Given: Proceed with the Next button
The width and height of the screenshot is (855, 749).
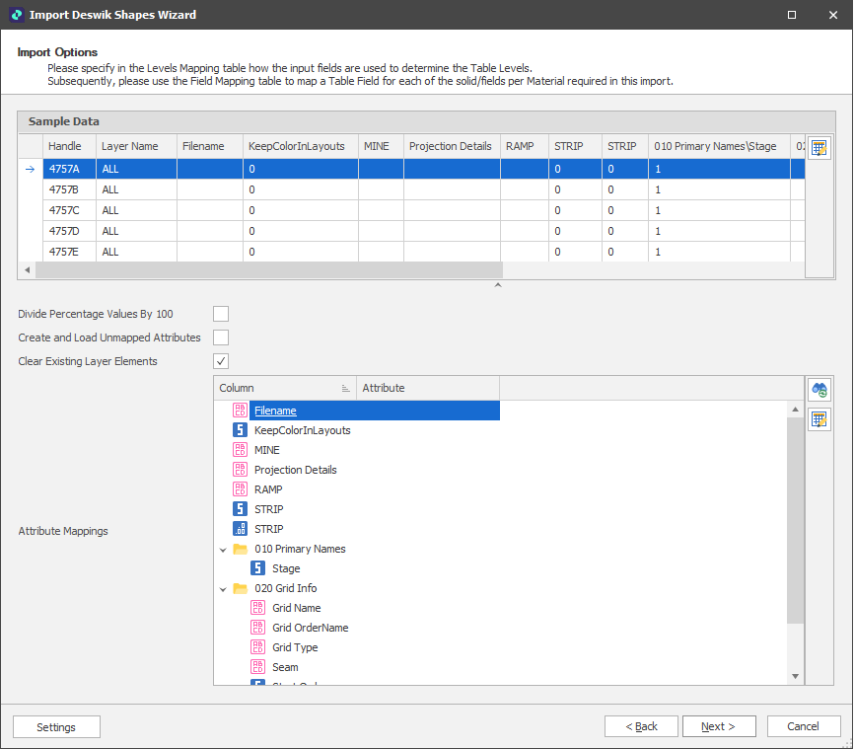Looking at the screenshot, I should click(719, 726).
